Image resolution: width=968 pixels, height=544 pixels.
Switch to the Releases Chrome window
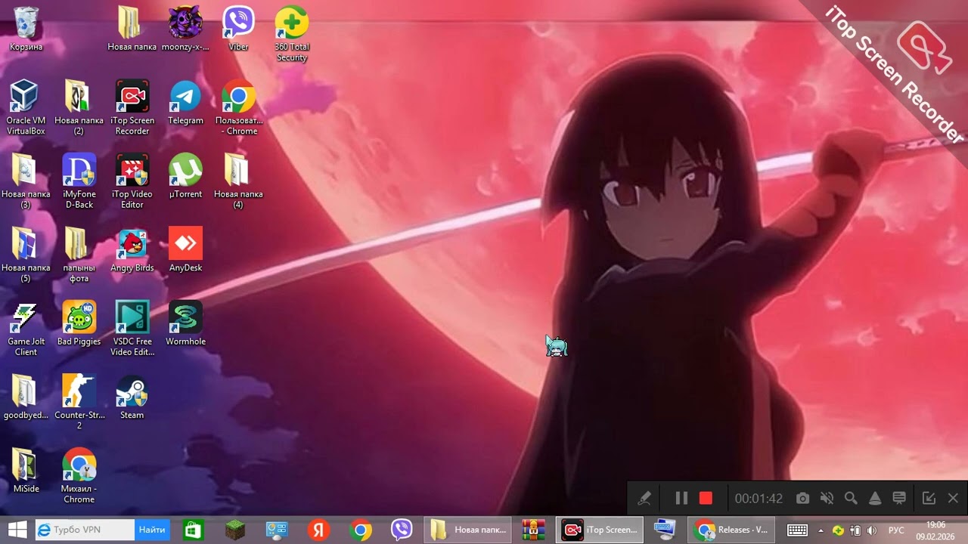click(x=732, y=530)
